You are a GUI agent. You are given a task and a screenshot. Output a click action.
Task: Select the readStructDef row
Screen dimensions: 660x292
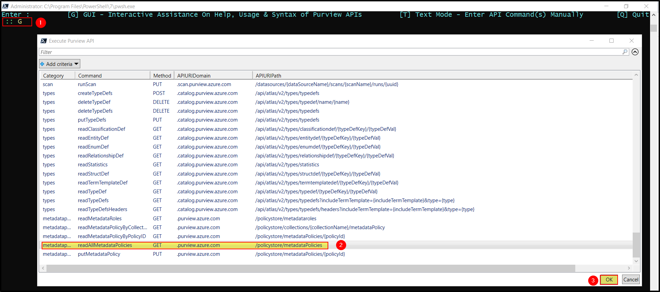336,174
